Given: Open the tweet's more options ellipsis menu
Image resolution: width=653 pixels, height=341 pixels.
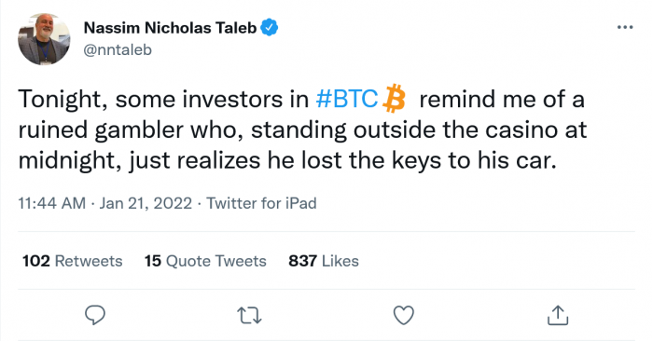Looking at the screenshot, I should (x=625, y=27).
